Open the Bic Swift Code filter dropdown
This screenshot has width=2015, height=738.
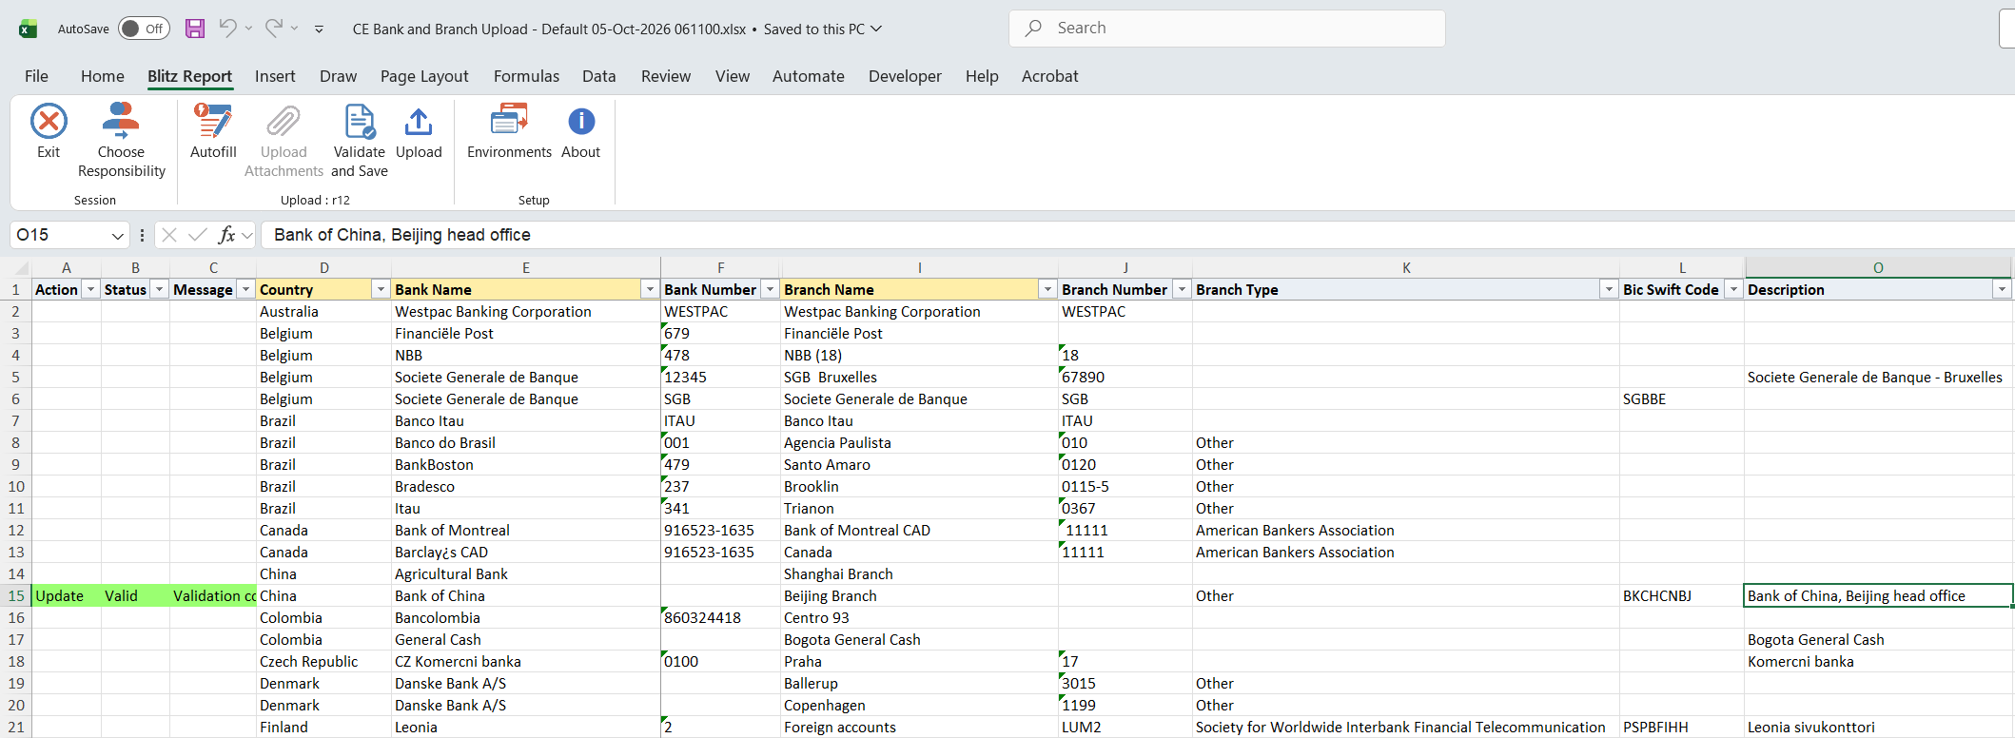[x=1733, y=289]
